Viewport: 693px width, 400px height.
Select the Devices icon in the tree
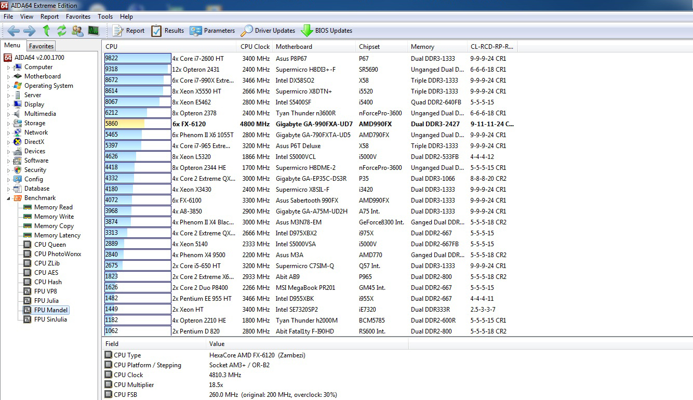[18, 151]
